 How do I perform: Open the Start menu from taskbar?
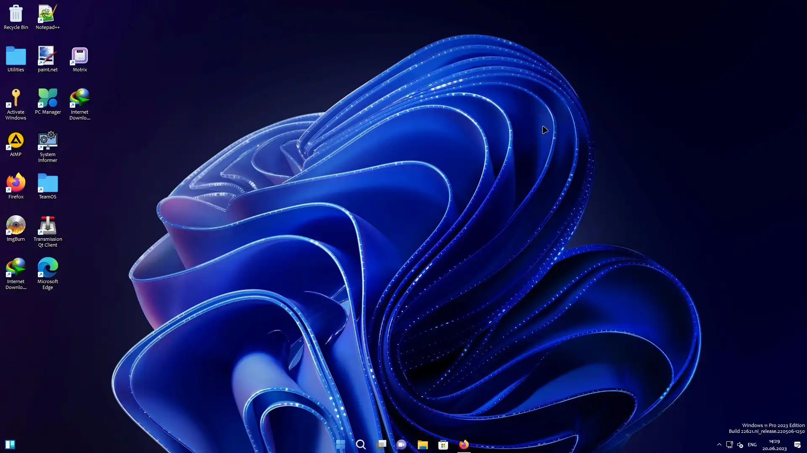pyautogui.click(x=340, y=445)
